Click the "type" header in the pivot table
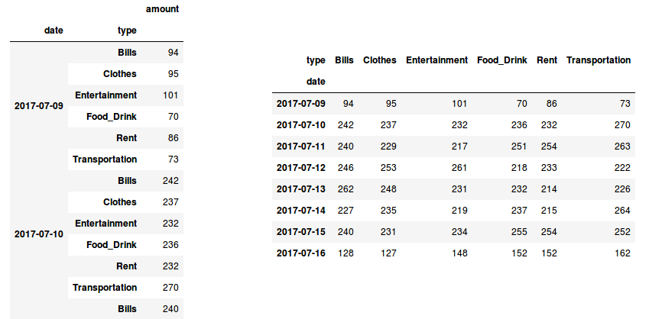The image size is (662, 319). pos(315,60)
